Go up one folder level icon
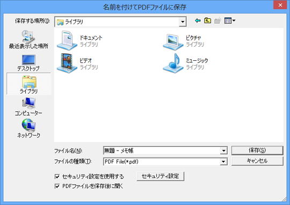The height and width of the screenshot is (205, 290). click(x=207, y=20)
